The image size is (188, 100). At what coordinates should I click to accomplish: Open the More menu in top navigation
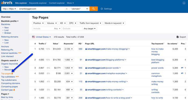click(x=70, y=3)
